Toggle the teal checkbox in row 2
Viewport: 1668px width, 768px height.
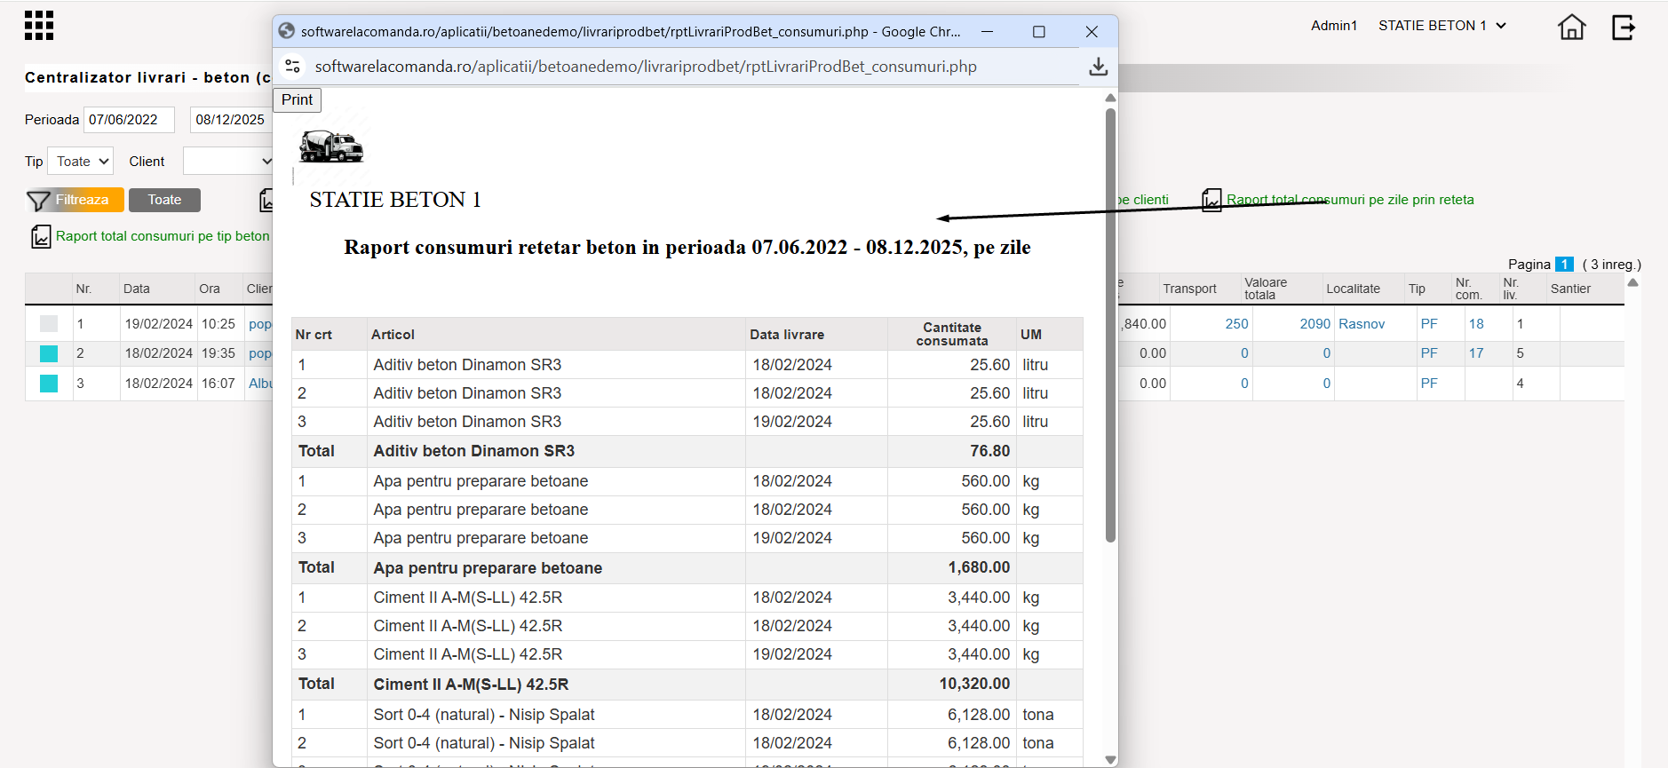point(49,353)
